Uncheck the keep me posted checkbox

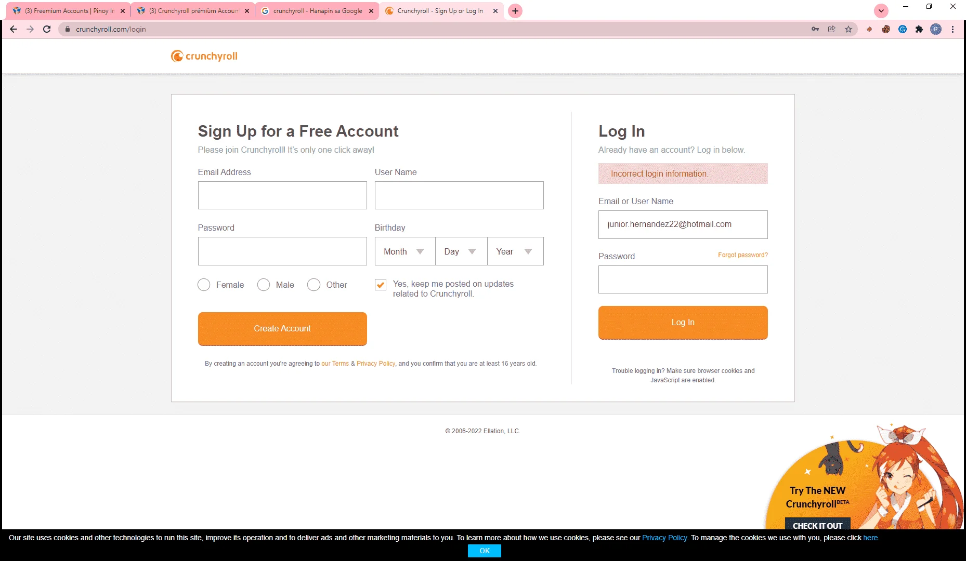pyautogui.click(x=381, y=285)
